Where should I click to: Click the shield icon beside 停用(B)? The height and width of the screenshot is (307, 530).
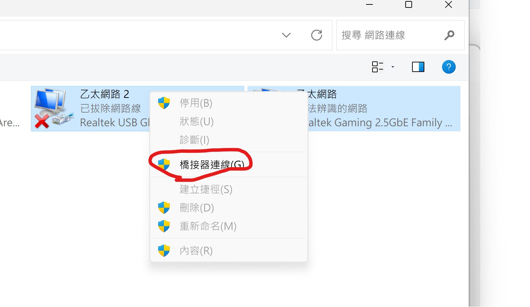coord(164,103)
